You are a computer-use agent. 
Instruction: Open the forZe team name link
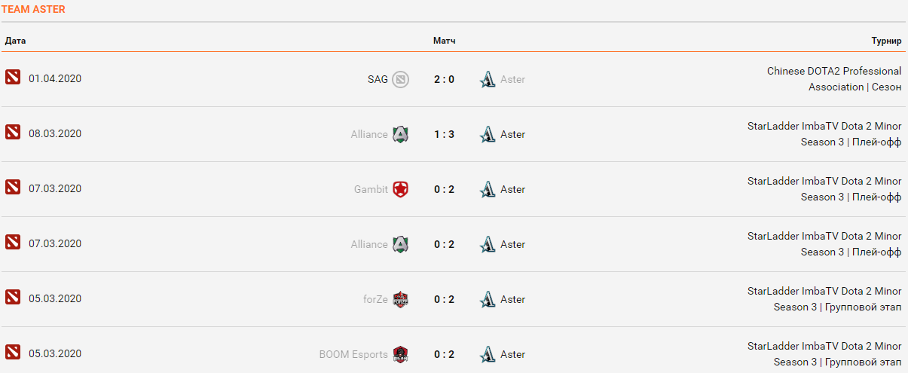pyautogui.click(x=375, y=299)
